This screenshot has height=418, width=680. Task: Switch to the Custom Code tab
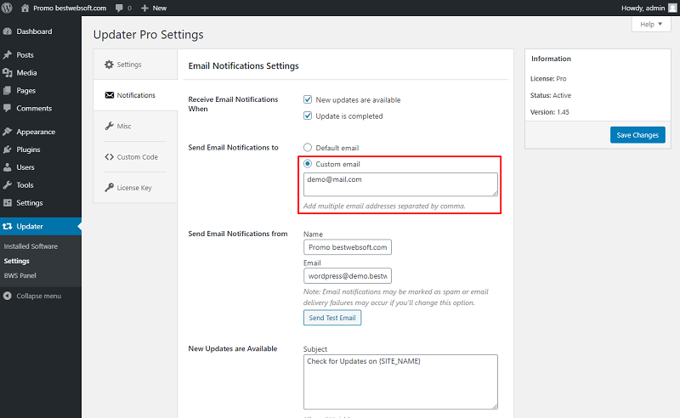point(135,157)
